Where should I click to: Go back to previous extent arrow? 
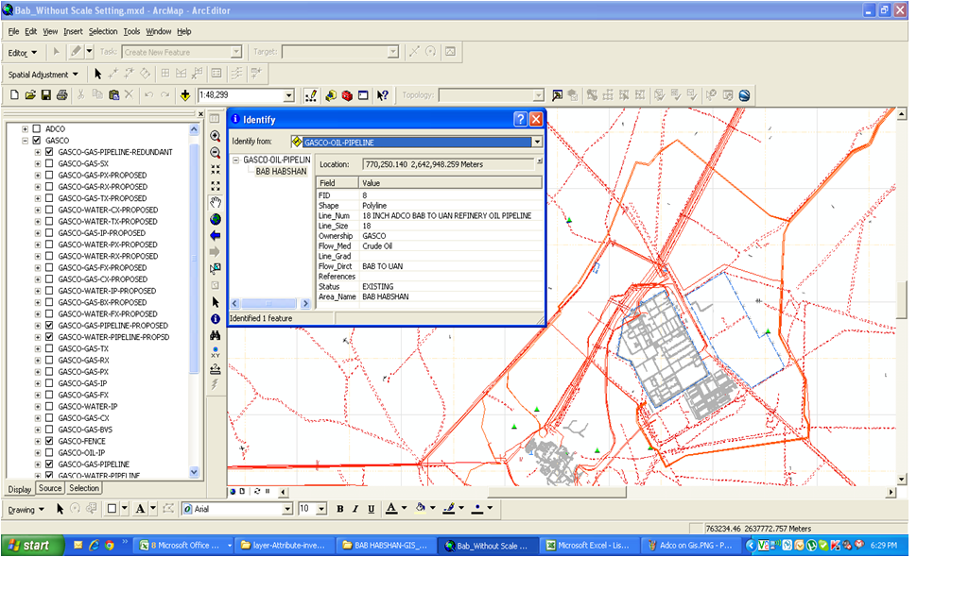[x=215, y=235]
